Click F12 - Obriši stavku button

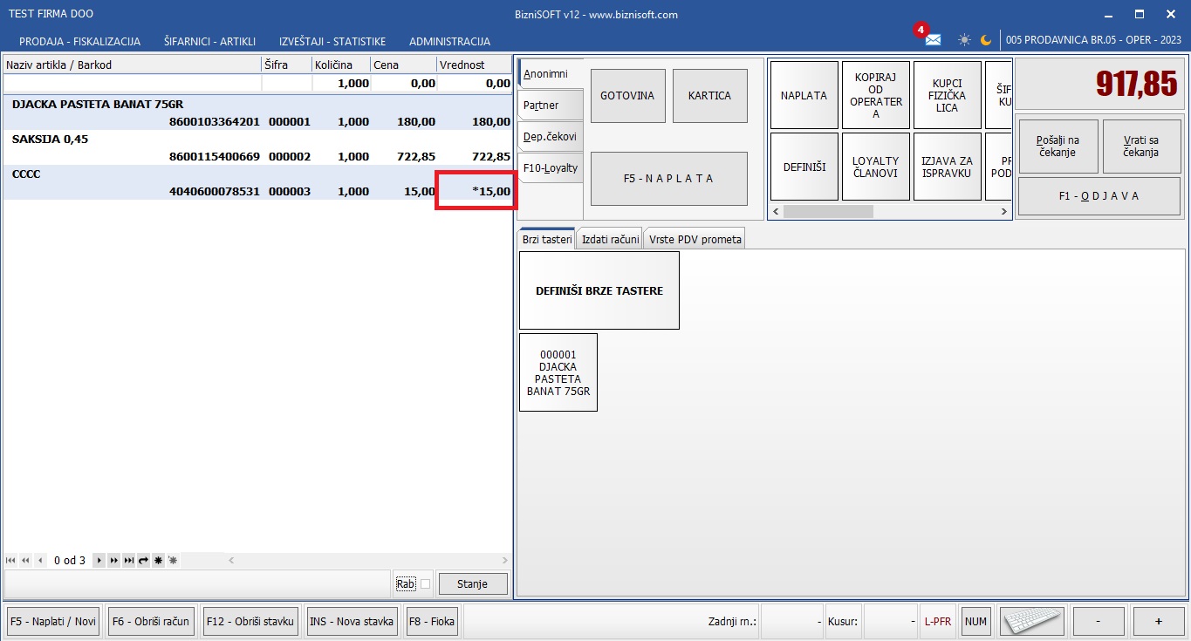[x=251, y=622]
